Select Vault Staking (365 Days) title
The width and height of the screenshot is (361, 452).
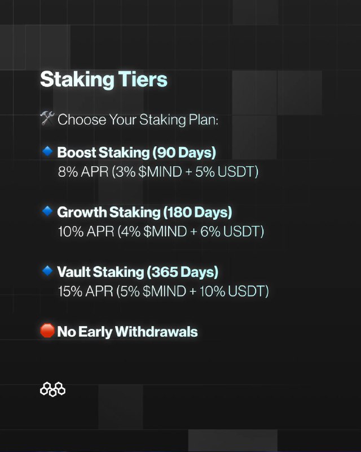tap(138, 272)
